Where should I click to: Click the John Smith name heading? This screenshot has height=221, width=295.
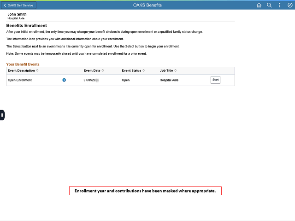17,14
